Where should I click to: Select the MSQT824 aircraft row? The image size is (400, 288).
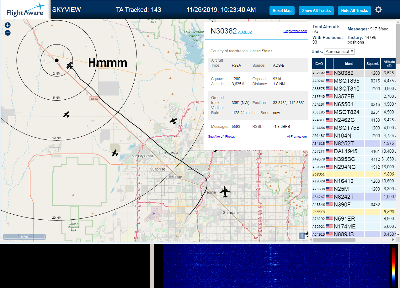point(354,112)
